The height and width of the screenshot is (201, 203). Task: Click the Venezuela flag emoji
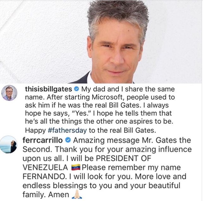coord(76,167)
